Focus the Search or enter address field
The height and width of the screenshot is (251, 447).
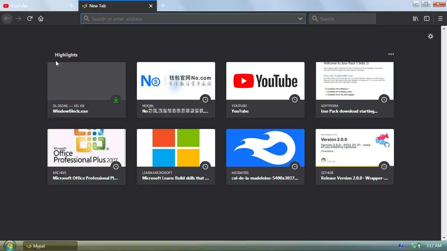coord(193,18)
